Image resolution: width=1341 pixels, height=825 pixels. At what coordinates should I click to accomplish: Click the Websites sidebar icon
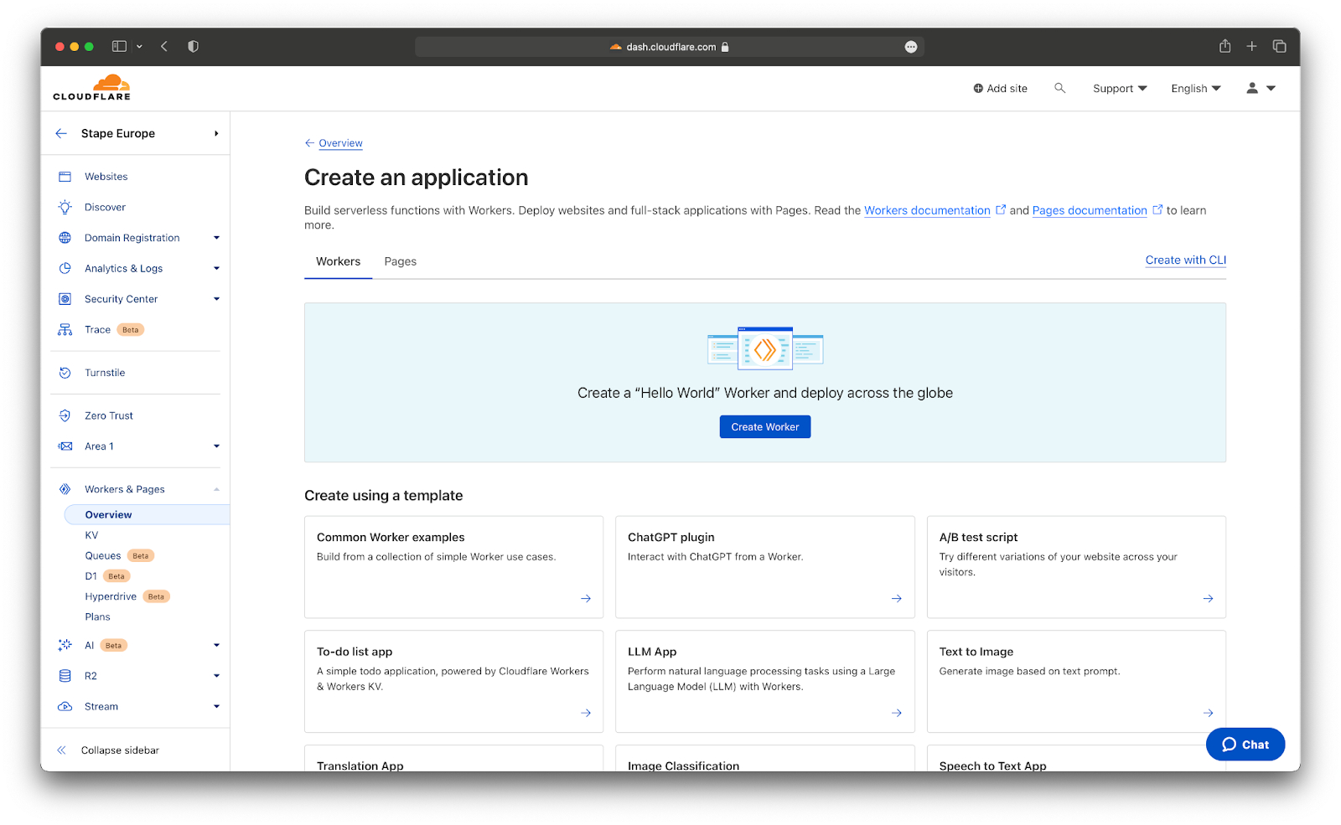click(x=65, y=177)
